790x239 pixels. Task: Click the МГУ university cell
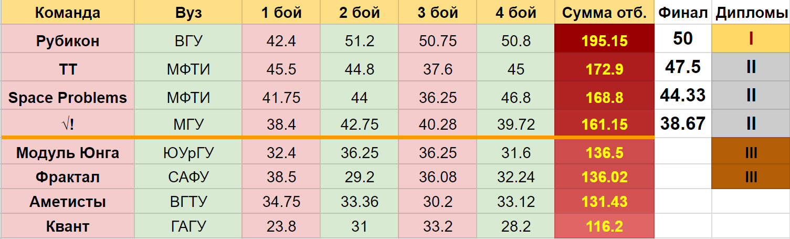[188, 124]
